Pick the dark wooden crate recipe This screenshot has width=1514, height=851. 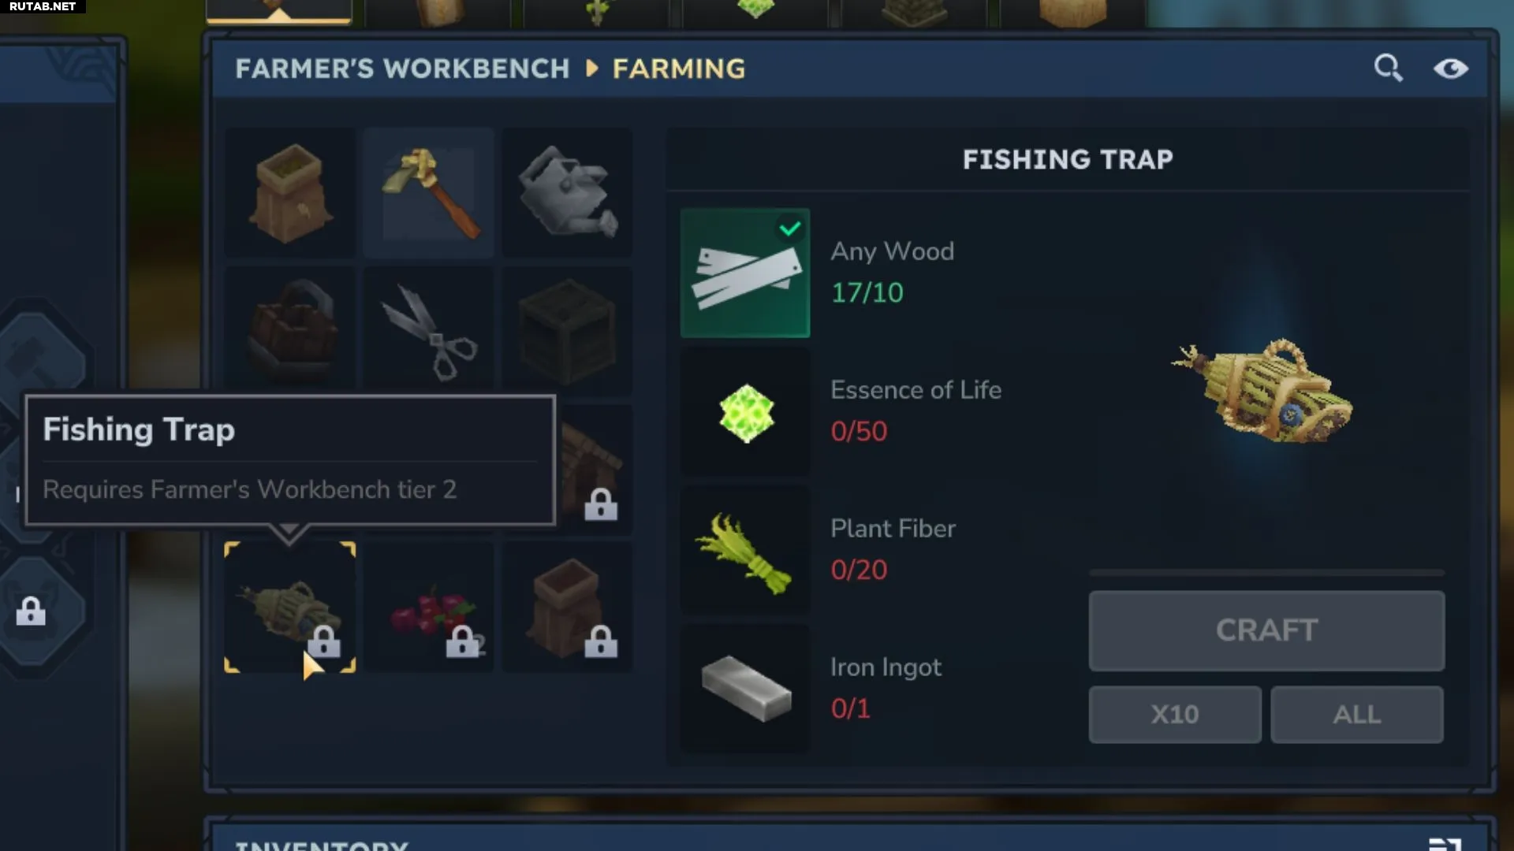point(567,331)
